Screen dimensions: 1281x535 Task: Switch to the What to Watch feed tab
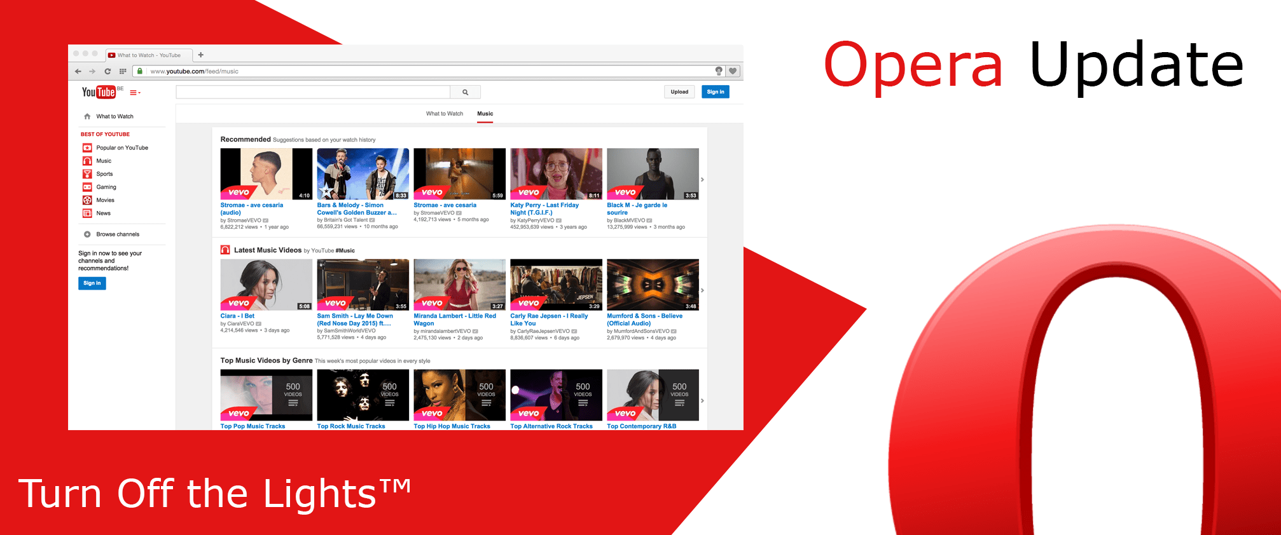coord(445,114)
